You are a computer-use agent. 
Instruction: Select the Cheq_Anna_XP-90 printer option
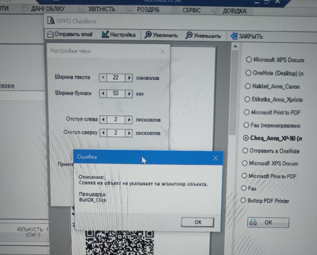click(x=246, y=138)
